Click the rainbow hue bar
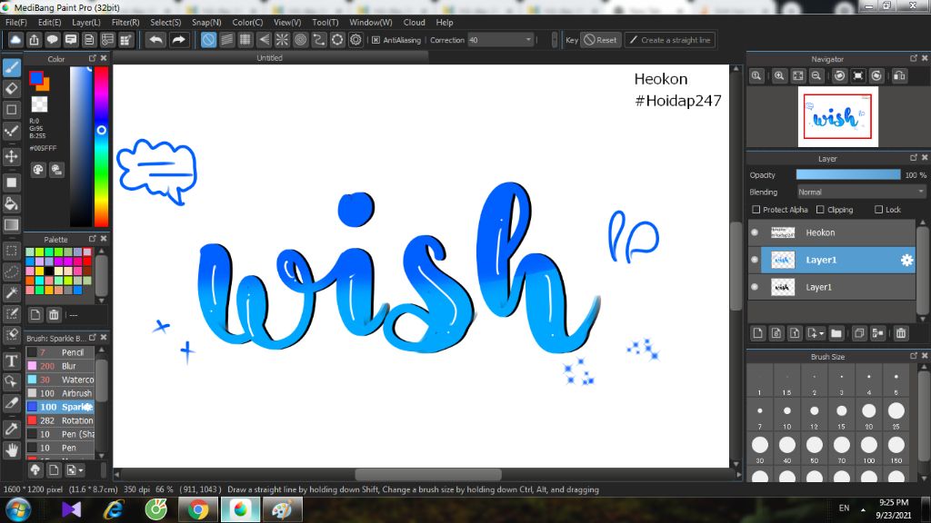Image resolution: width=931 pixels, height=523 pixels. point(102,146)
